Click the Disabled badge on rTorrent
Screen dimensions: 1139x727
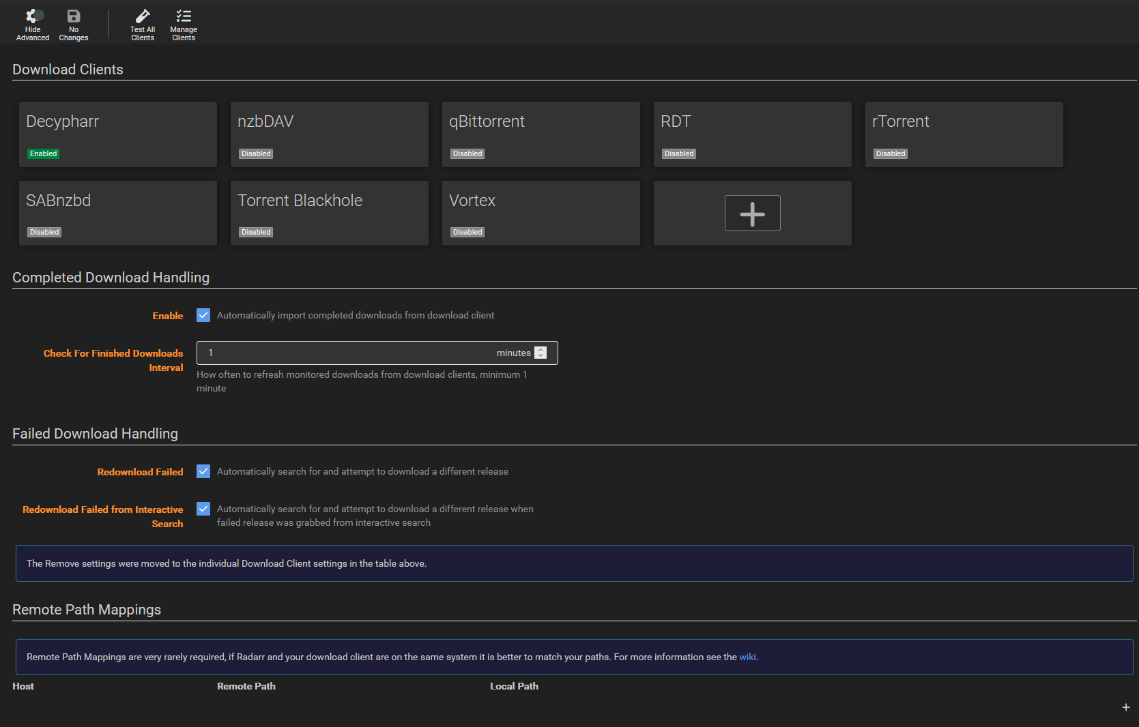891,153
